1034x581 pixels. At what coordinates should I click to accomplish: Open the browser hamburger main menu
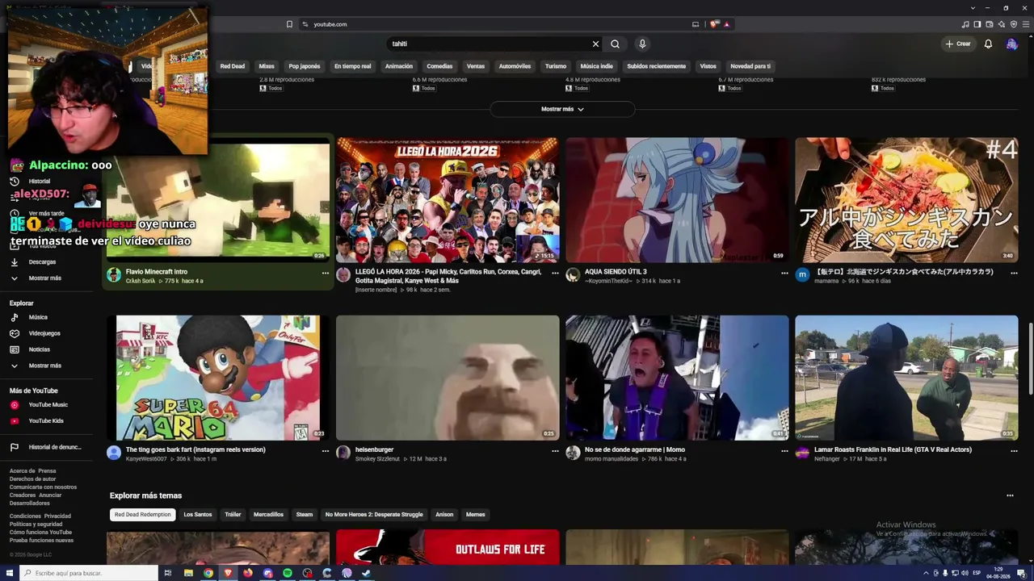(1025, 24)
